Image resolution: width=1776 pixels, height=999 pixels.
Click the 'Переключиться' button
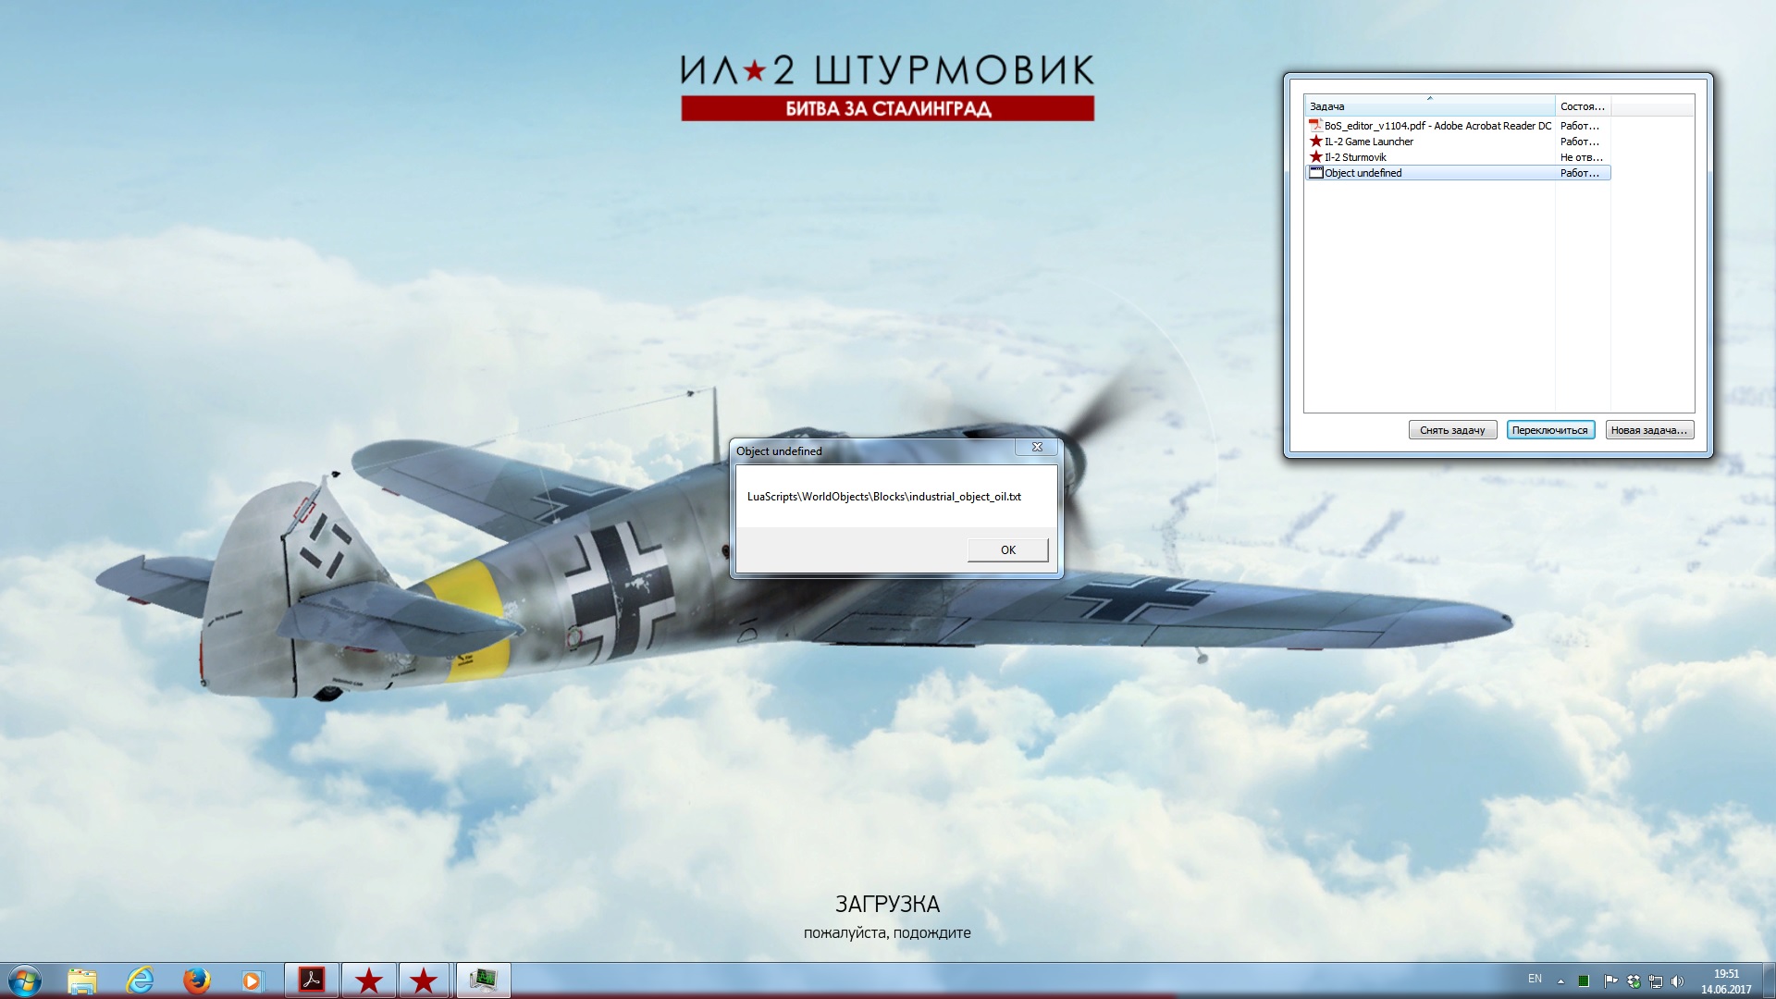pos(1550,430)
